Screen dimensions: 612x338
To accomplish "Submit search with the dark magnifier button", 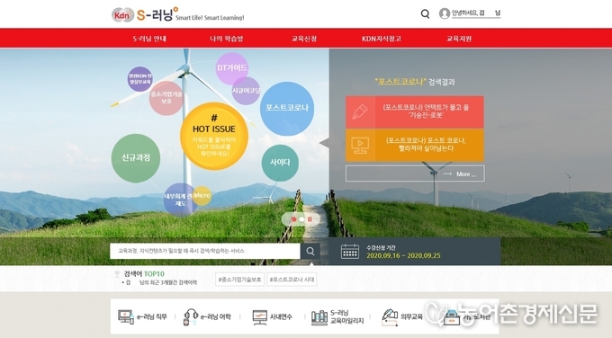I will point(310,251).
